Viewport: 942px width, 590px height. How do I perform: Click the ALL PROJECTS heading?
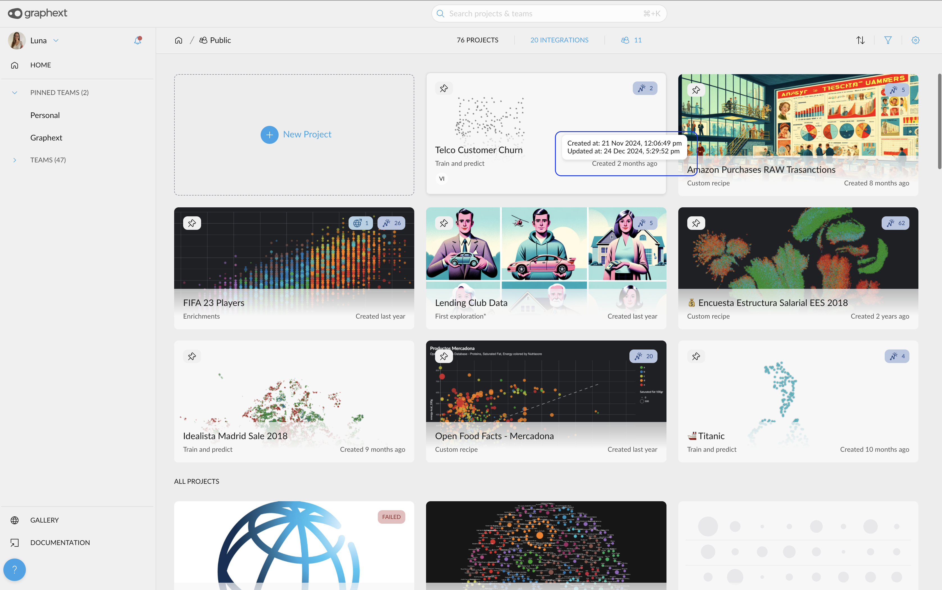[x=197, y=482]
